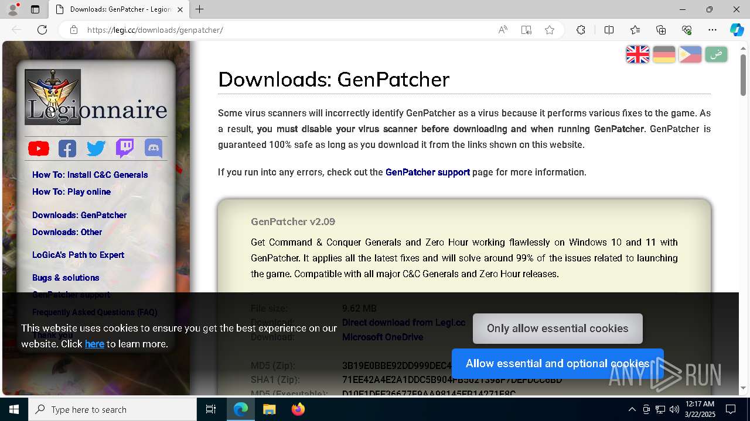Open Edge Settings and more menu
Screen dimensions: 750x421
pos(712,30)
